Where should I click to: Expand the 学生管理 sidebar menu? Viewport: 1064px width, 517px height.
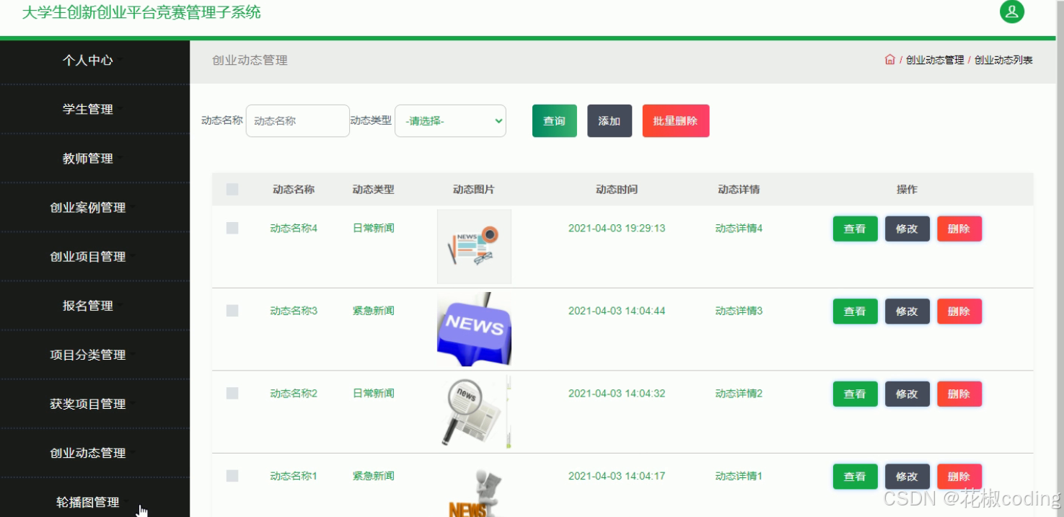tap(88, 109)
